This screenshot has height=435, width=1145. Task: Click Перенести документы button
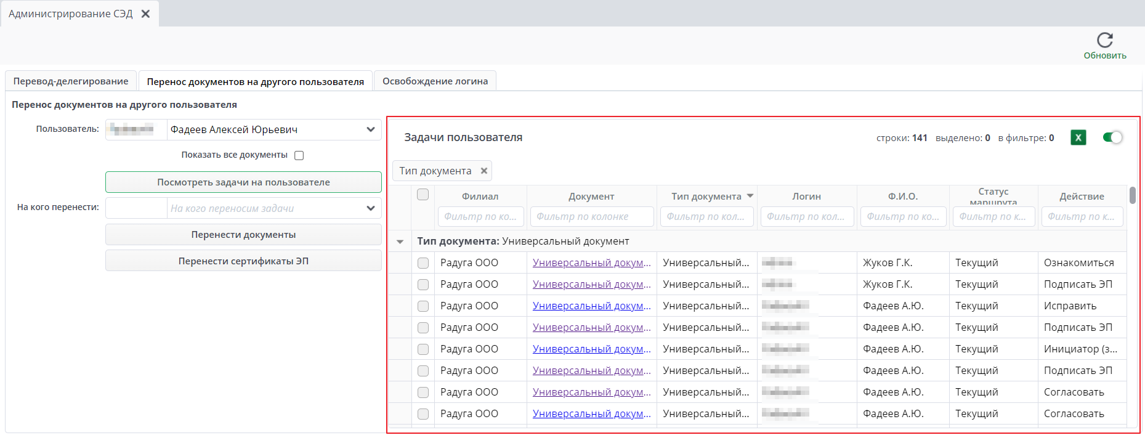tap(243, 235)
